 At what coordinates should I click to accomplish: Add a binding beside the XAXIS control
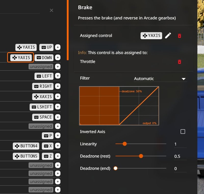tap(58, 96)
